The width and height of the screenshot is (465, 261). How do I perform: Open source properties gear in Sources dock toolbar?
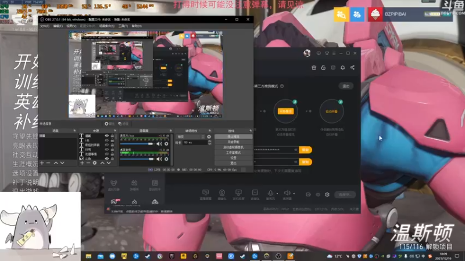tap(95, 163)
